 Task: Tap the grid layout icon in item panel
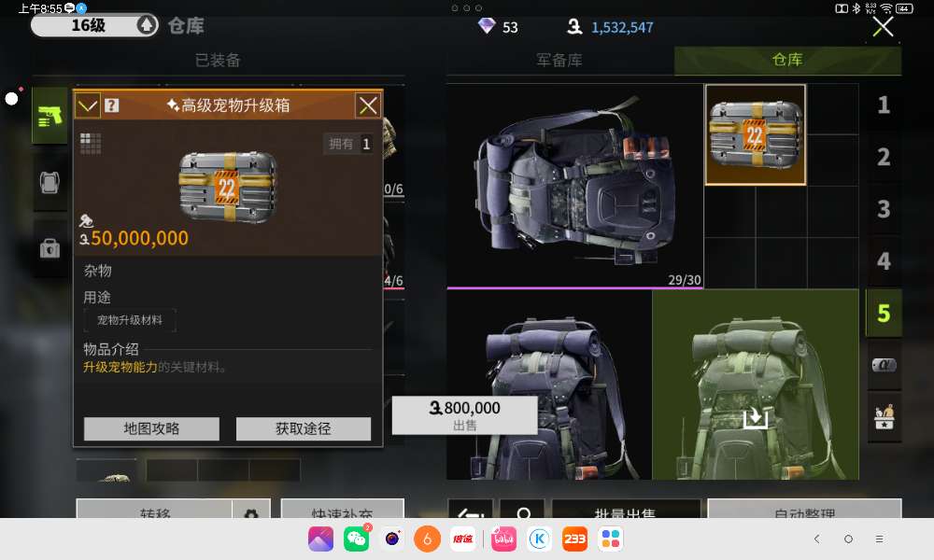[x=91, y=144]
